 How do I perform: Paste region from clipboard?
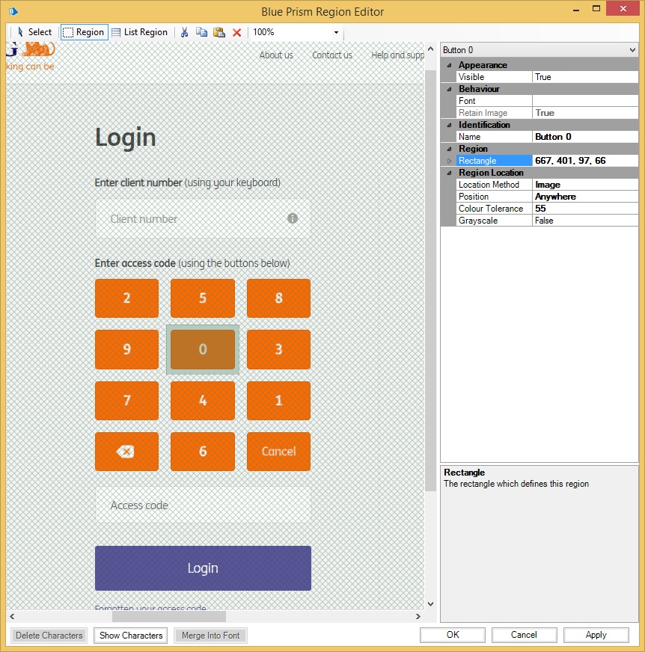click(x=219, y=32)
